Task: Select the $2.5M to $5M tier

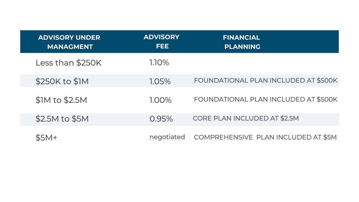Action: point(62,119)
